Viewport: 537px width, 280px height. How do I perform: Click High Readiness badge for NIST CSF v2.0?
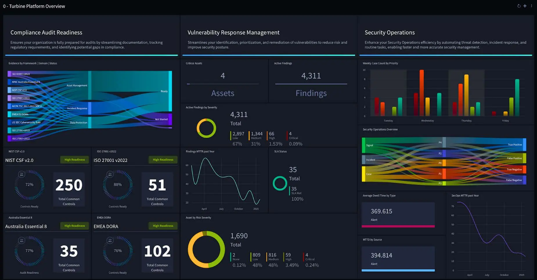(75, 160)
